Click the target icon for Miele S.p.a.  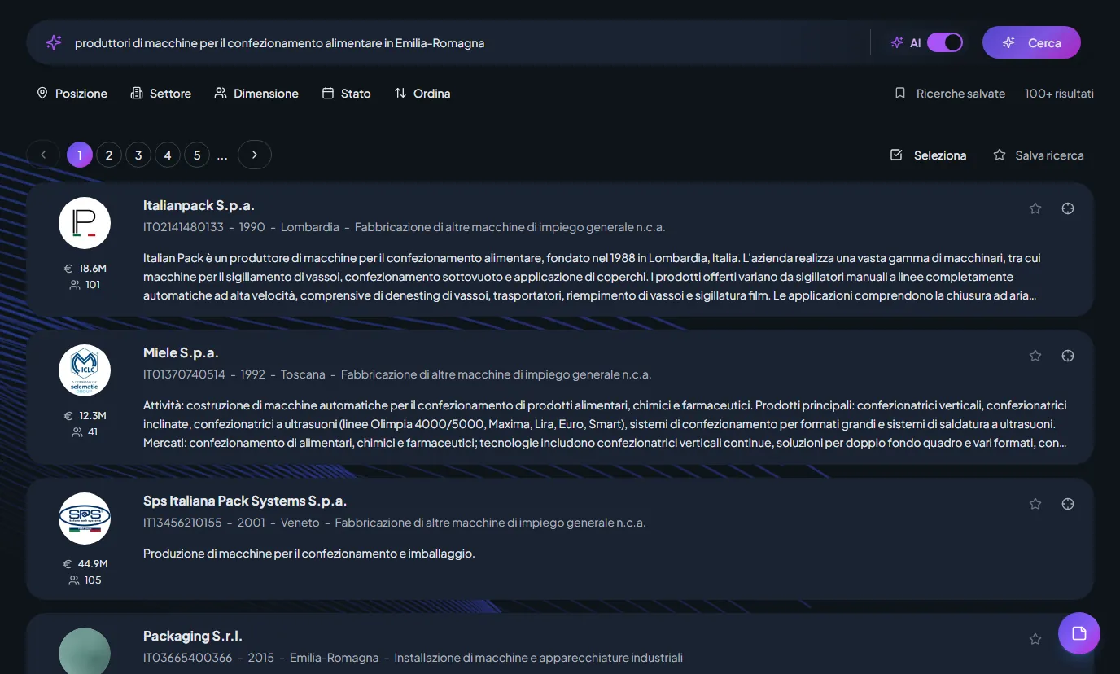coord(1068,356)
